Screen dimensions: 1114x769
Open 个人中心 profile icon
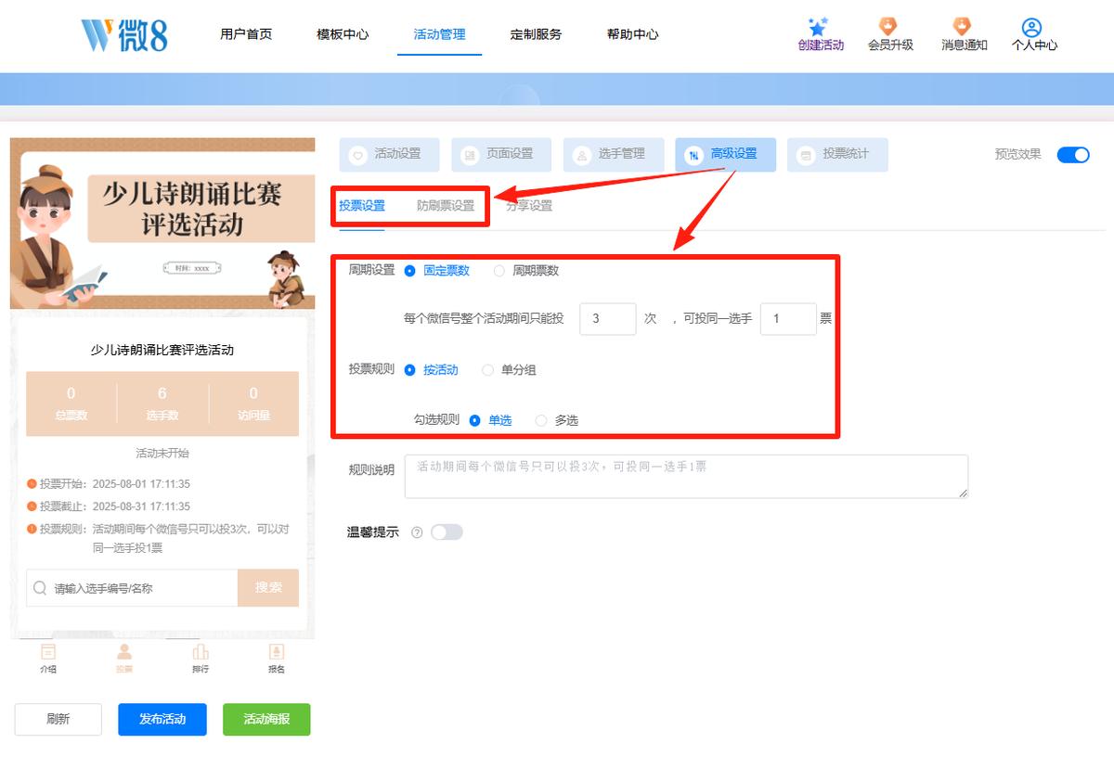point(1031,28)
